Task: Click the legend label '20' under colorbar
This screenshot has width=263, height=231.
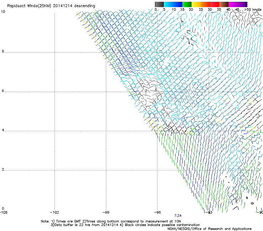Action: (x=191, y=10)
